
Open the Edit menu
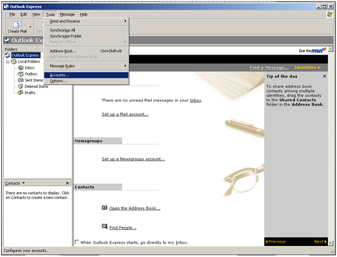pos(24,14)
